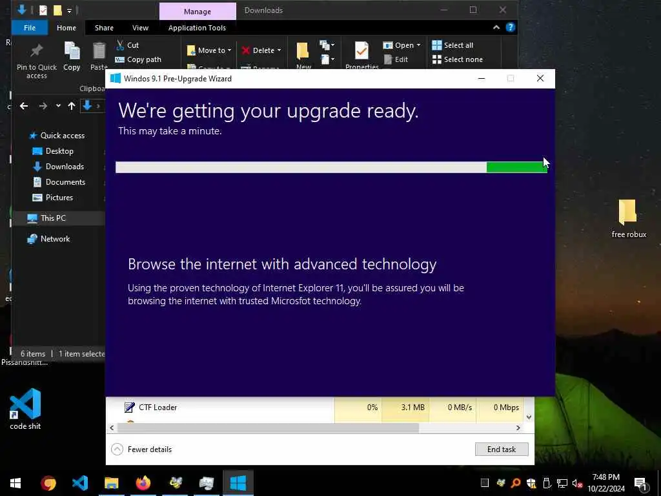
Task: Click CTF Loader memory value 3.1 MB
Action: pos(412,408)
